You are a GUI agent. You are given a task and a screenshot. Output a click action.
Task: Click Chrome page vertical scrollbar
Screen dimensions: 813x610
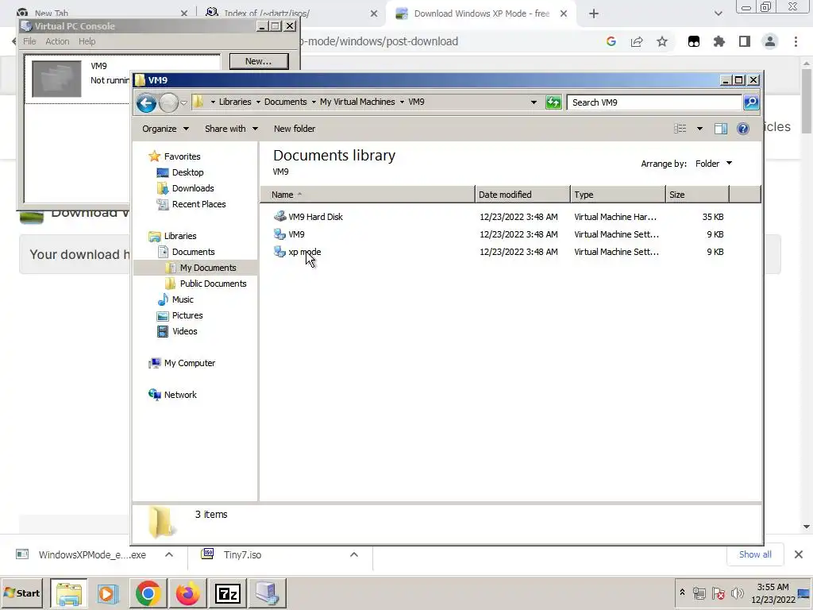(x=807, y=101)
